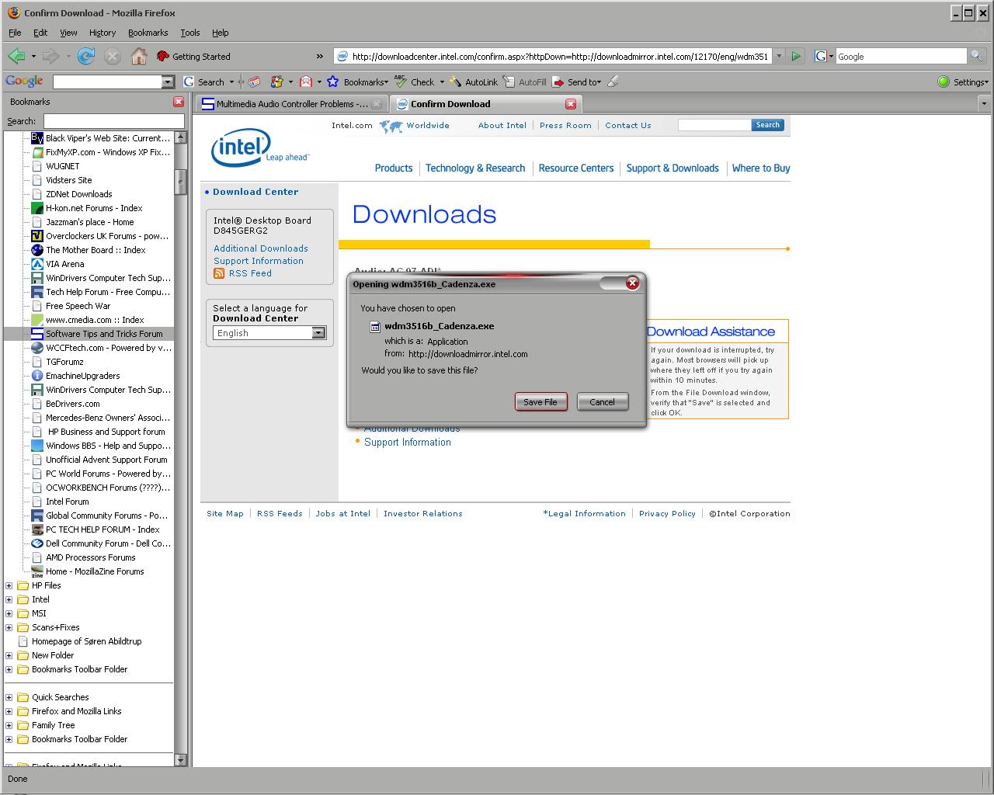The image size is (994, 795).
Task: Open the Tools menu
Action: click(189, 33)
